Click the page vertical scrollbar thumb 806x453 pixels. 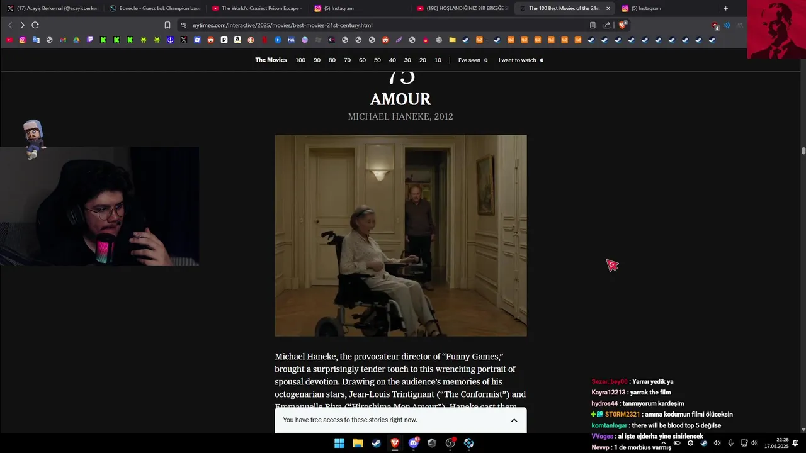(x=803, y=151)
